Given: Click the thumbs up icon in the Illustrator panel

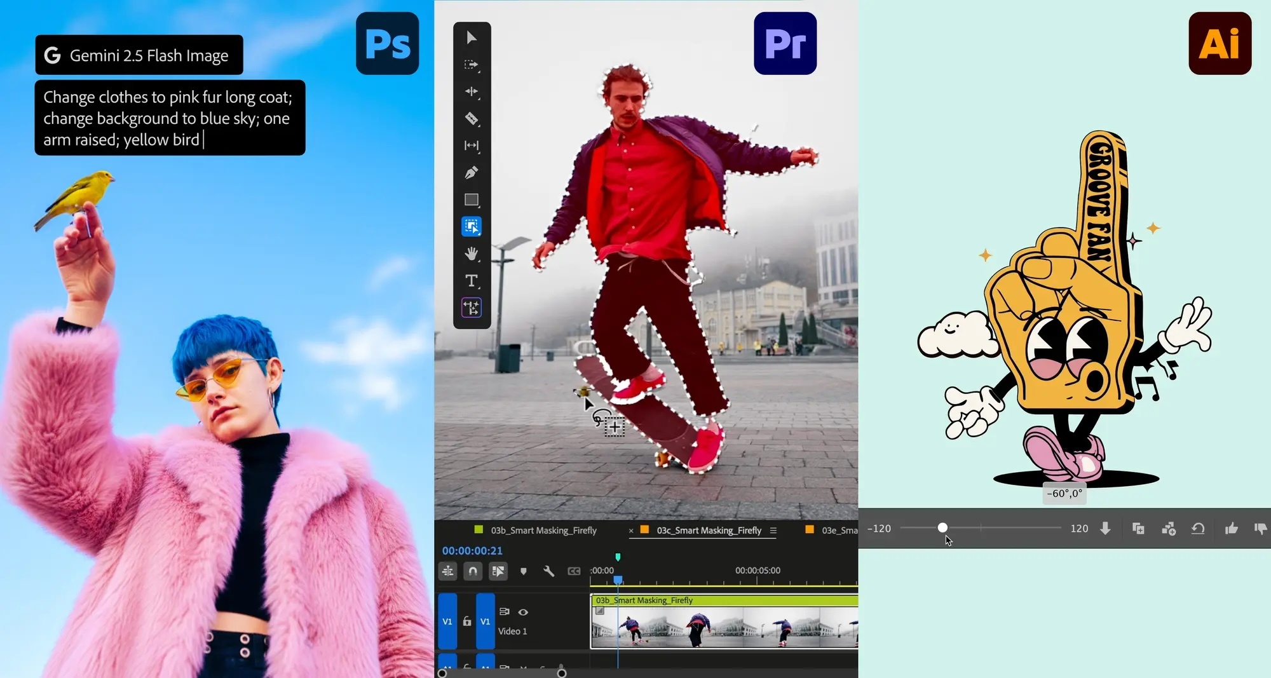Looking at the screenshot, I should click(x=1231, y=528).
